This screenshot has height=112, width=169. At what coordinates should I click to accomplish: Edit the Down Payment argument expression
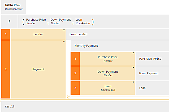point(149,74)
